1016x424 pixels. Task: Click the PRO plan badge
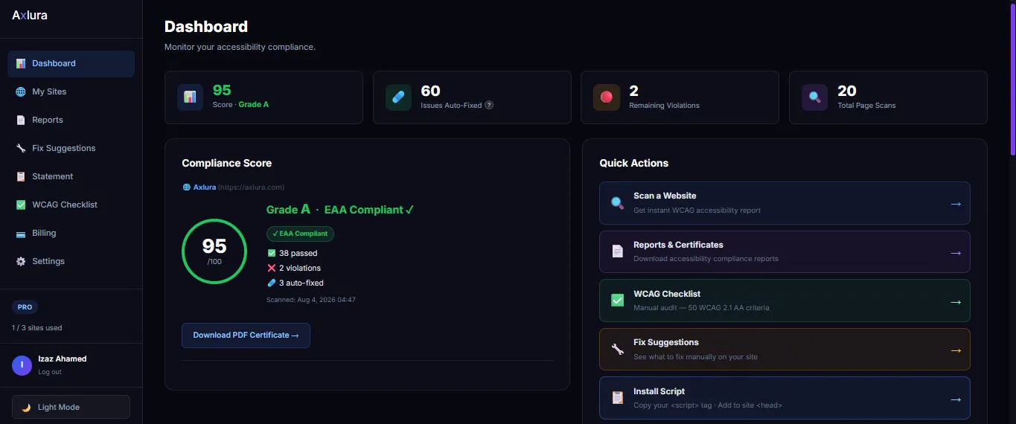pos(25,307)
